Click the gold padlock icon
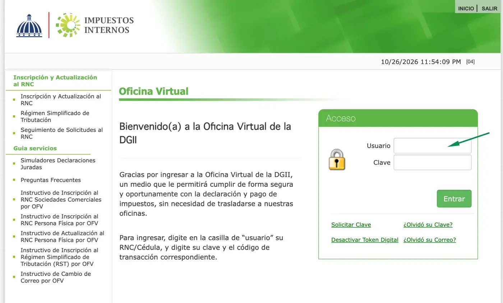 pyautogui.click(x=337, y=159)
